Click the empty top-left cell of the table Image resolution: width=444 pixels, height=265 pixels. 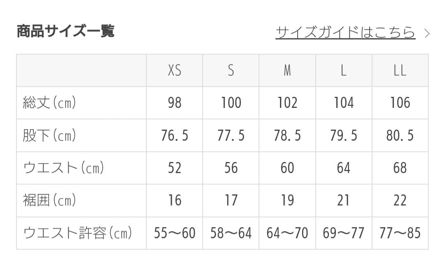(x=80, y=70)
